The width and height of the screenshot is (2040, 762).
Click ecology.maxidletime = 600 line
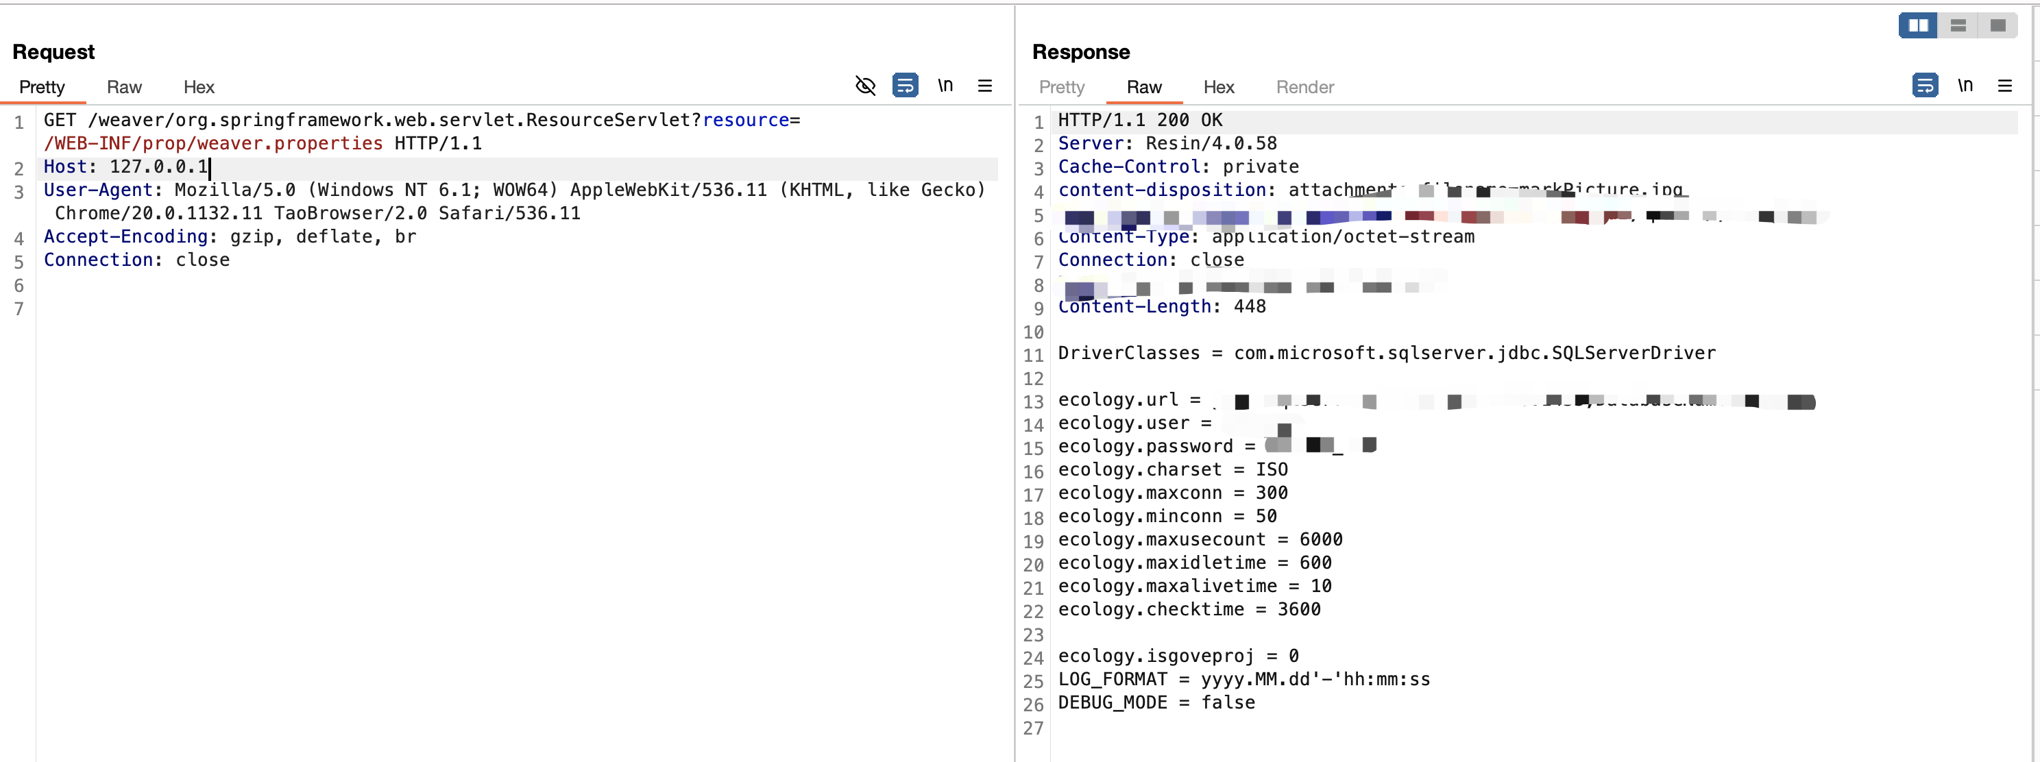[1195, 563]
